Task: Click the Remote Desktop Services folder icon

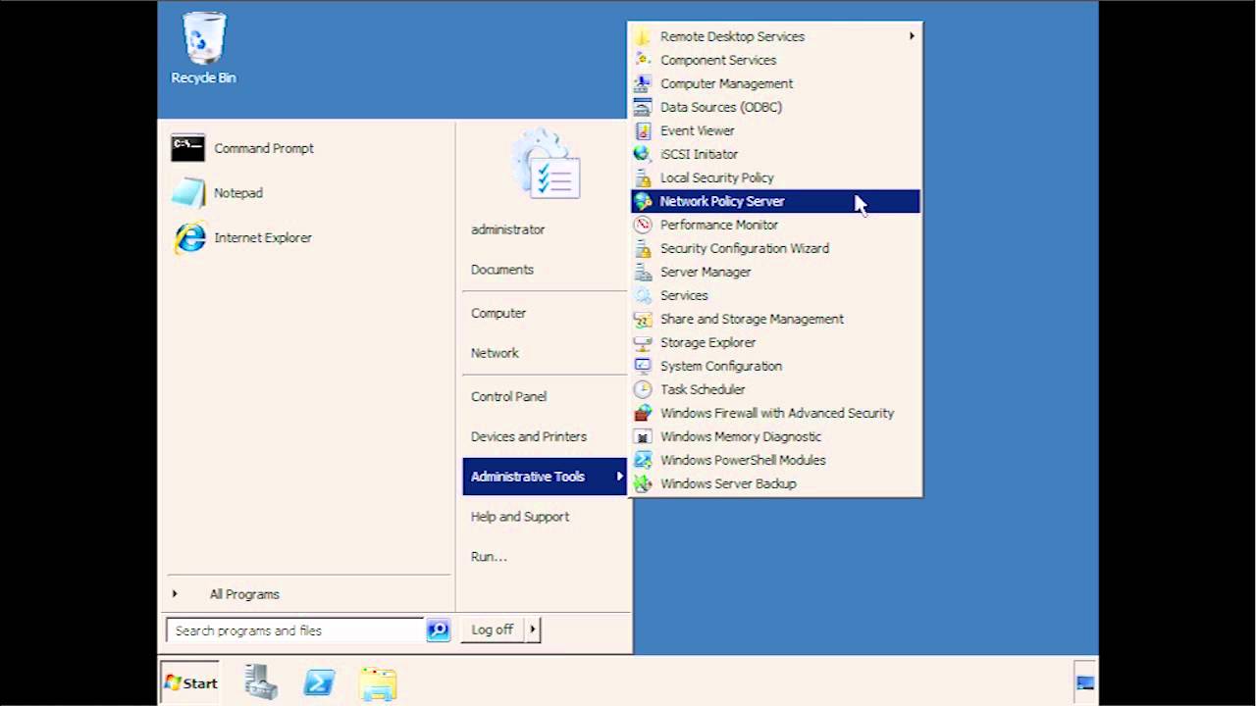Action: tap(643, 36)
